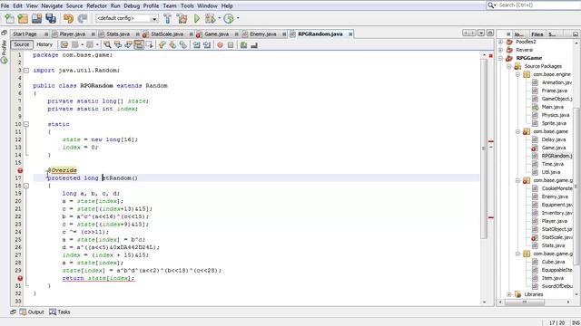Click the Debug Project toolbar icon
Viewport: 581px width, 326px height.
(210, 18)
